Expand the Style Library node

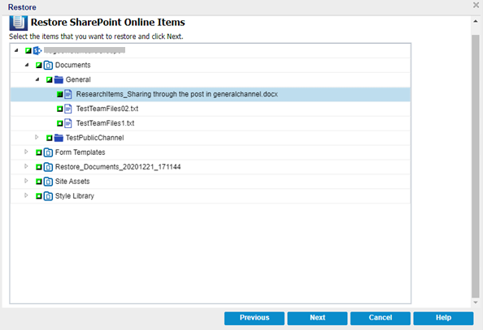[26, 195]
